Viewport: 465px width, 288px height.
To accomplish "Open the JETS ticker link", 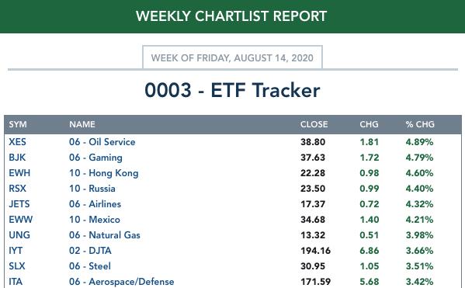I will coord(19,204).
